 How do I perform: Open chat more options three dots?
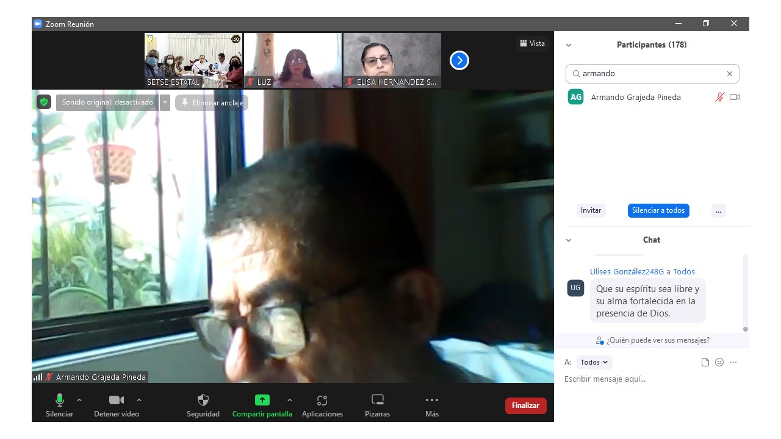click(x=733, y=362)
